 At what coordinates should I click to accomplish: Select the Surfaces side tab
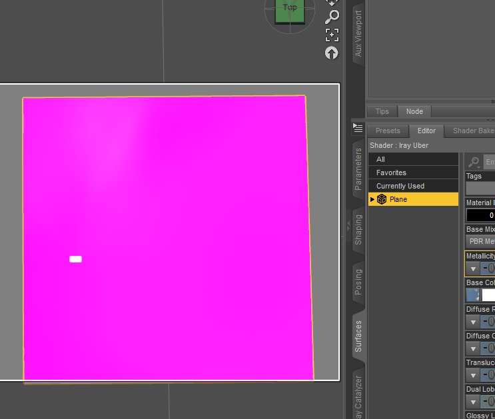tap(358, 336)
